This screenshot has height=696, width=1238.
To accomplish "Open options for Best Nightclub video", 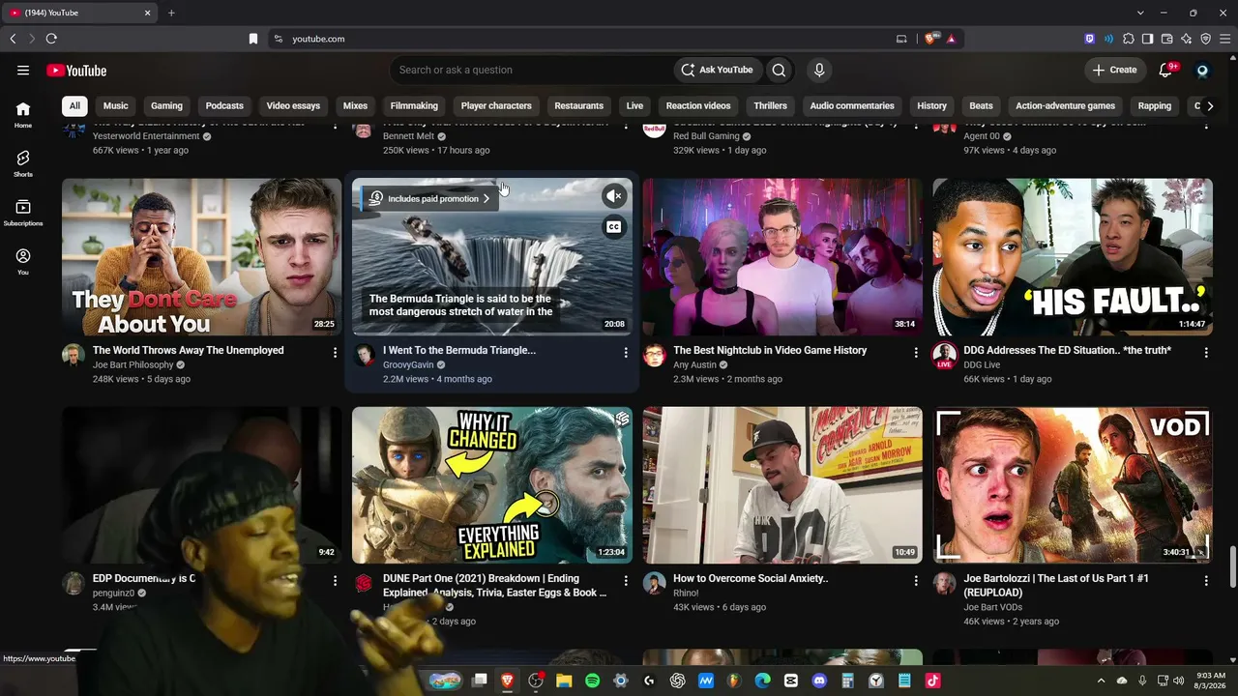I will (915, 353).
